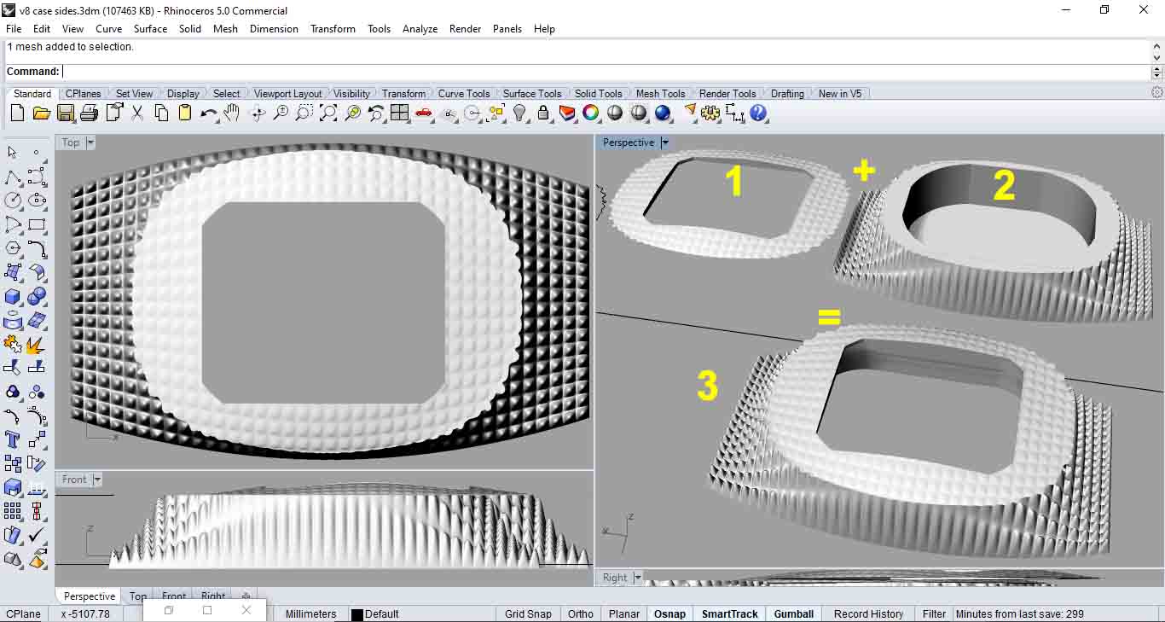Expand the Top viewport title menu arrow
This screenshot has width=1165, height=622.
point(90,142)
